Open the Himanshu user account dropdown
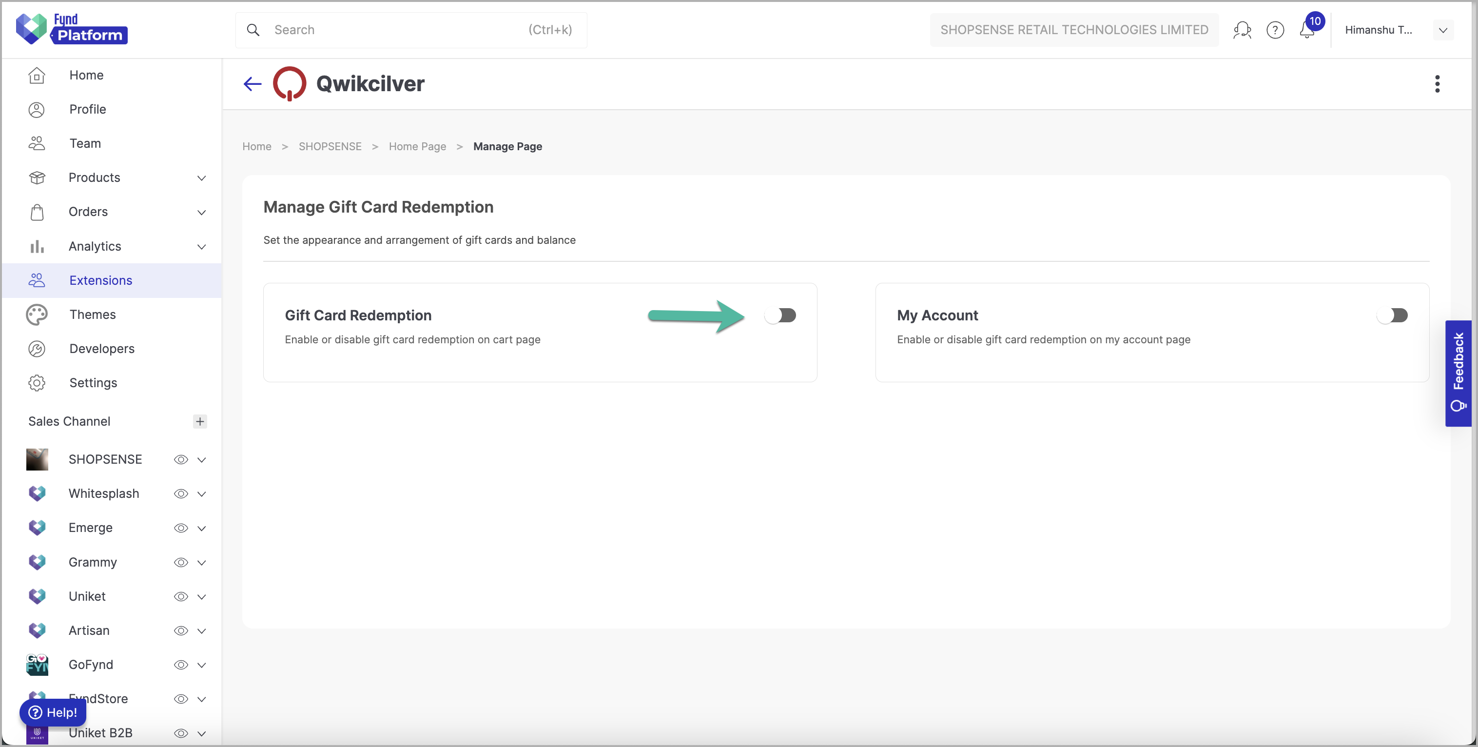The height and width of the screenshot is (747, 1478). point(1442,30)
